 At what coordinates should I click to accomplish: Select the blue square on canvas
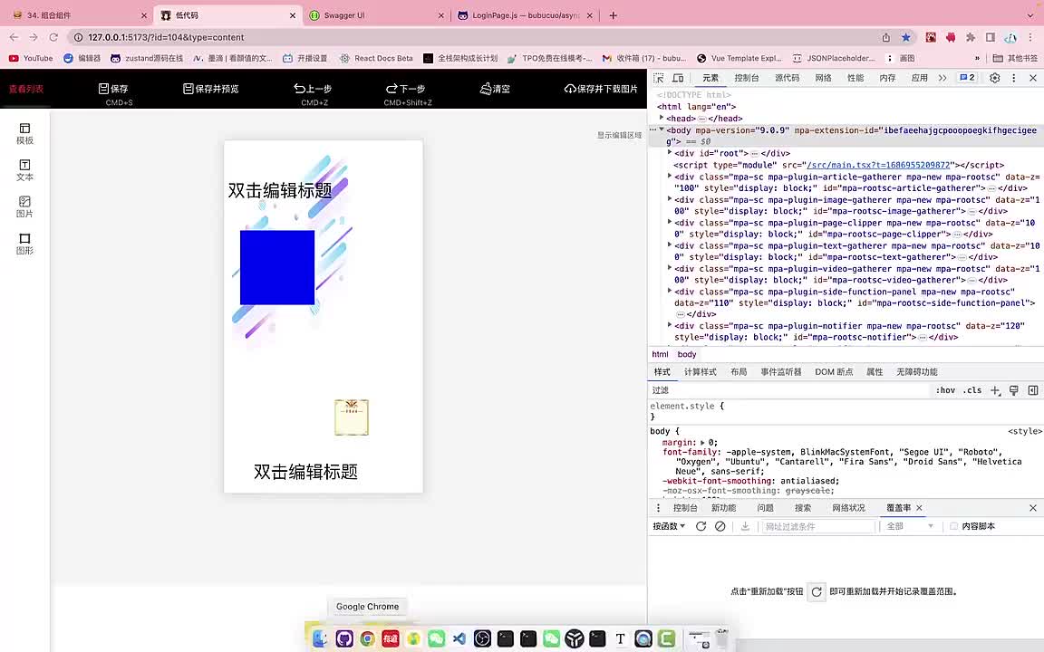[x=277, y=267]
